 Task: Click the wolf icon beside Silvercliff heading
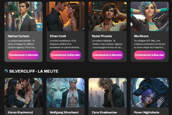6,71
